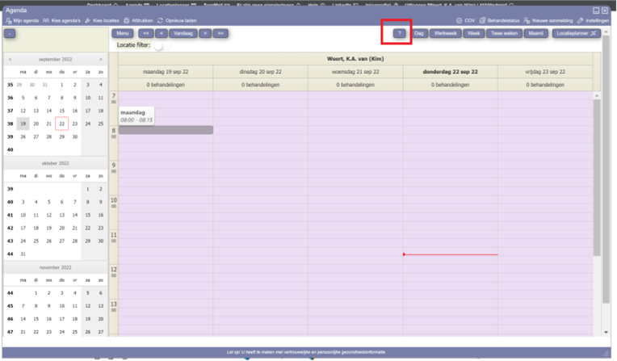617x361 pixels.
Task: Select week number 42 in oktober calendar
Action: tap(10, 229)
